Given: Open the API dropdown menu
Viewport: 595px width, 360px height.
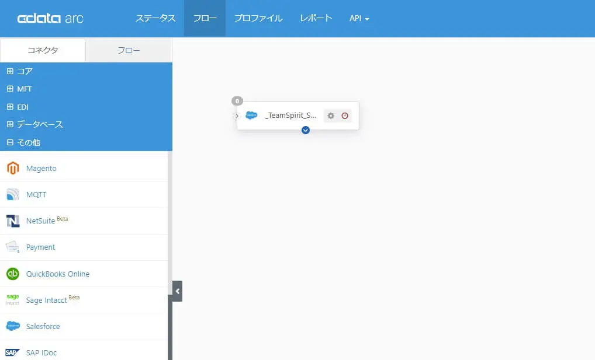Looking at the screenshot, I should click(359, 18).
